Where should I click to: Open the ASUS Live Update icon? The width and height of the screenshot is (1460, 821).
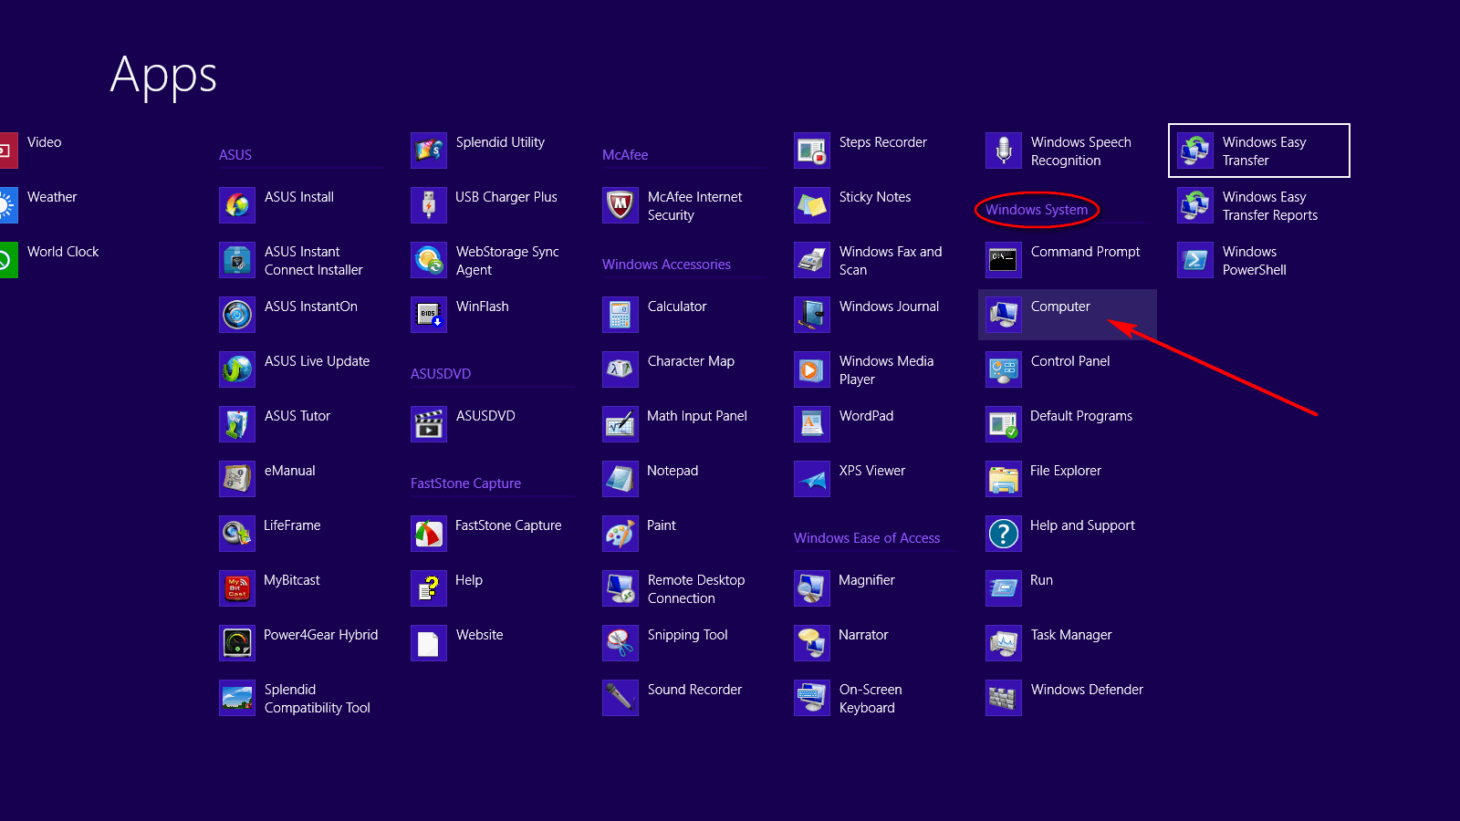point(237,369)
